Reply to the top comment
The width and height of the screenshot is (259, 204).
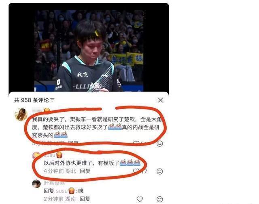coord(74,143)
